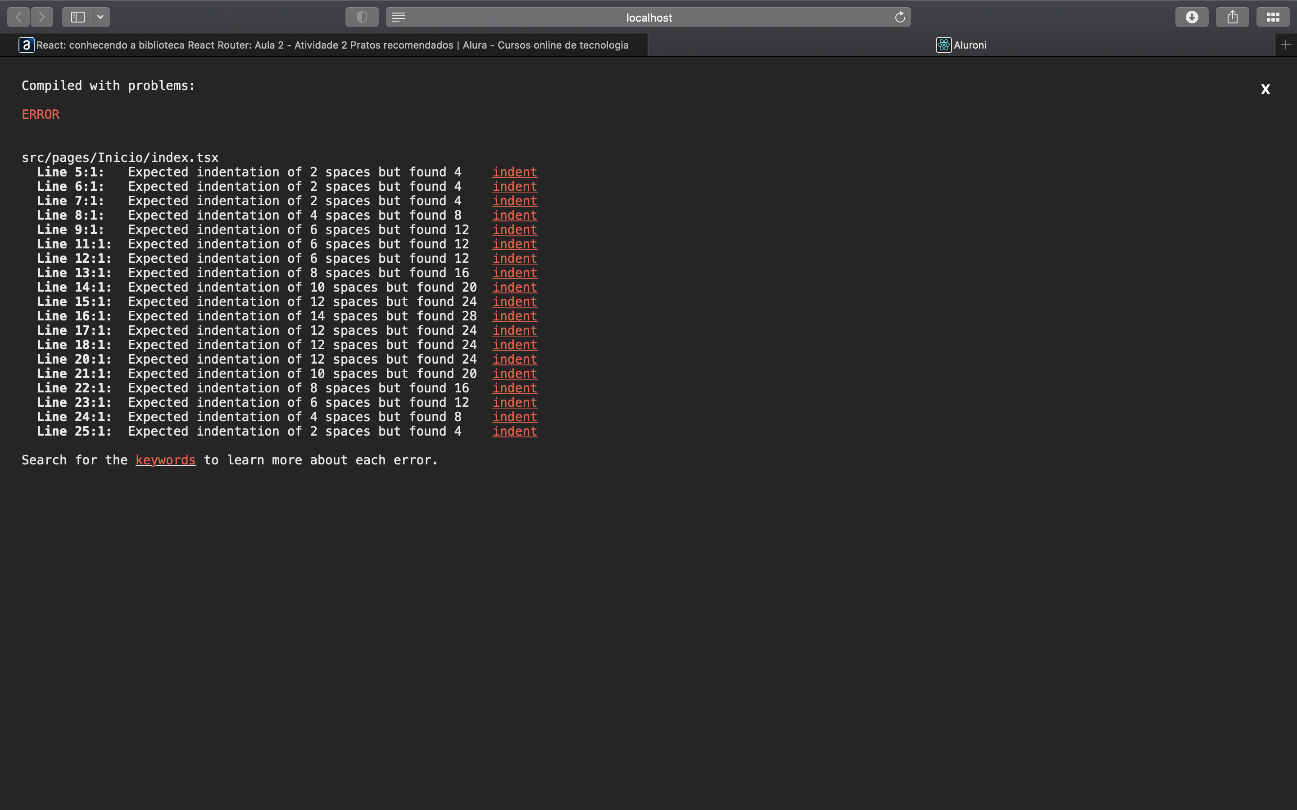Click the Alura tab favicon

point(26,45)
